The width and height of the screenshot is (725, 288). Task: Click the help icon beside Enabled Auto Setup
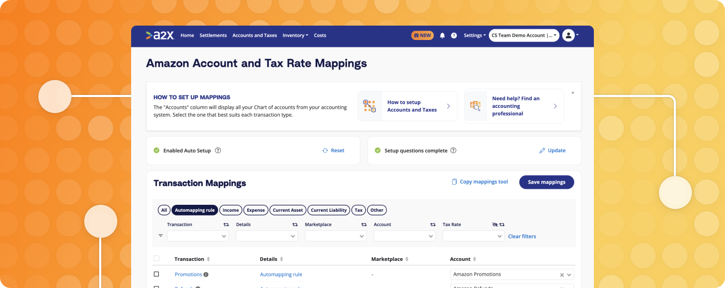(x=217, y=150)
